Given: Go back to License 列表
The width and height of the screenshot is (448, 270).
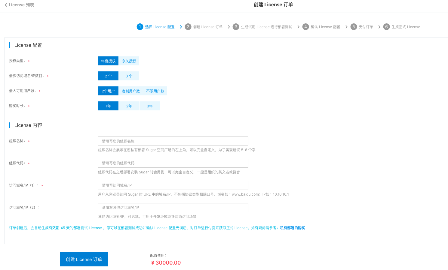Looking at the screenshot, I should pos(19,5).
